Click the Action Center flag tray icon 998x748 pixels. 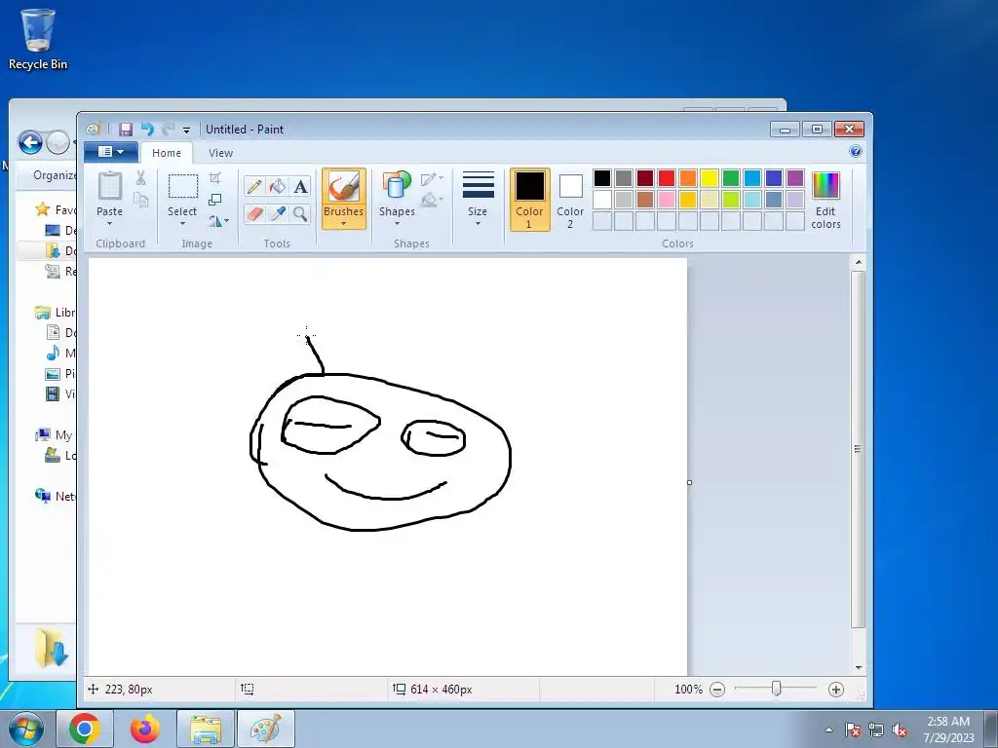click(x=852, y=730)
